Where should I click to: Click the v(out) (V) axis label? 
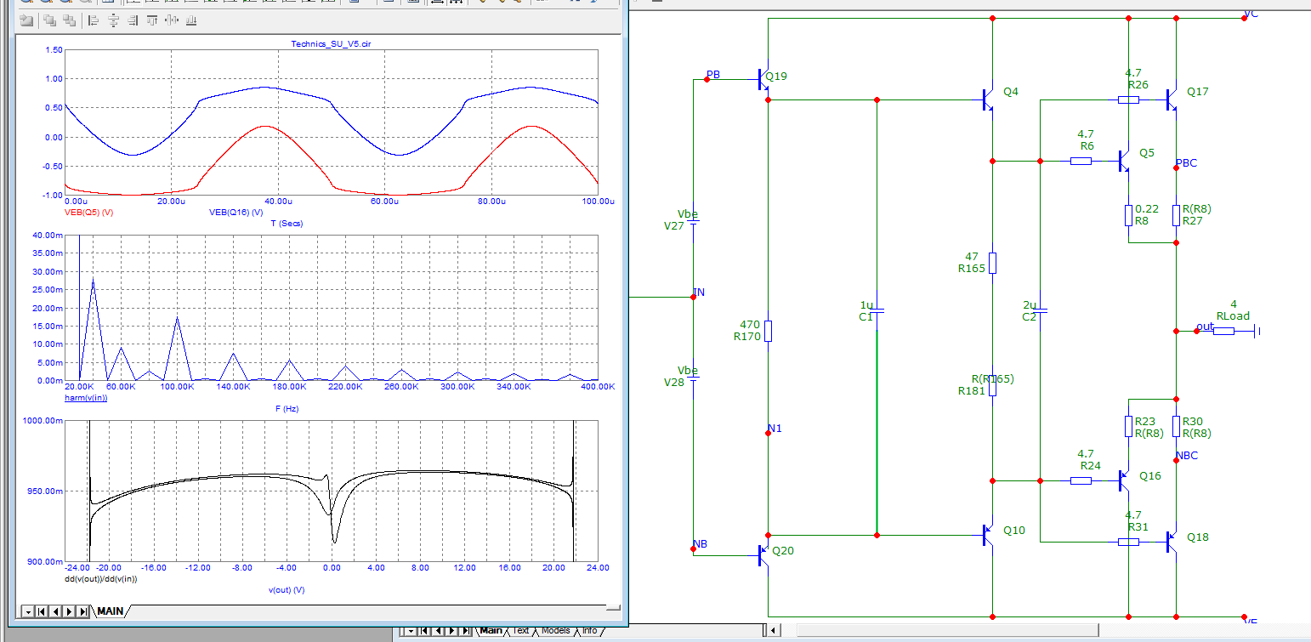[x=285, y=590]
